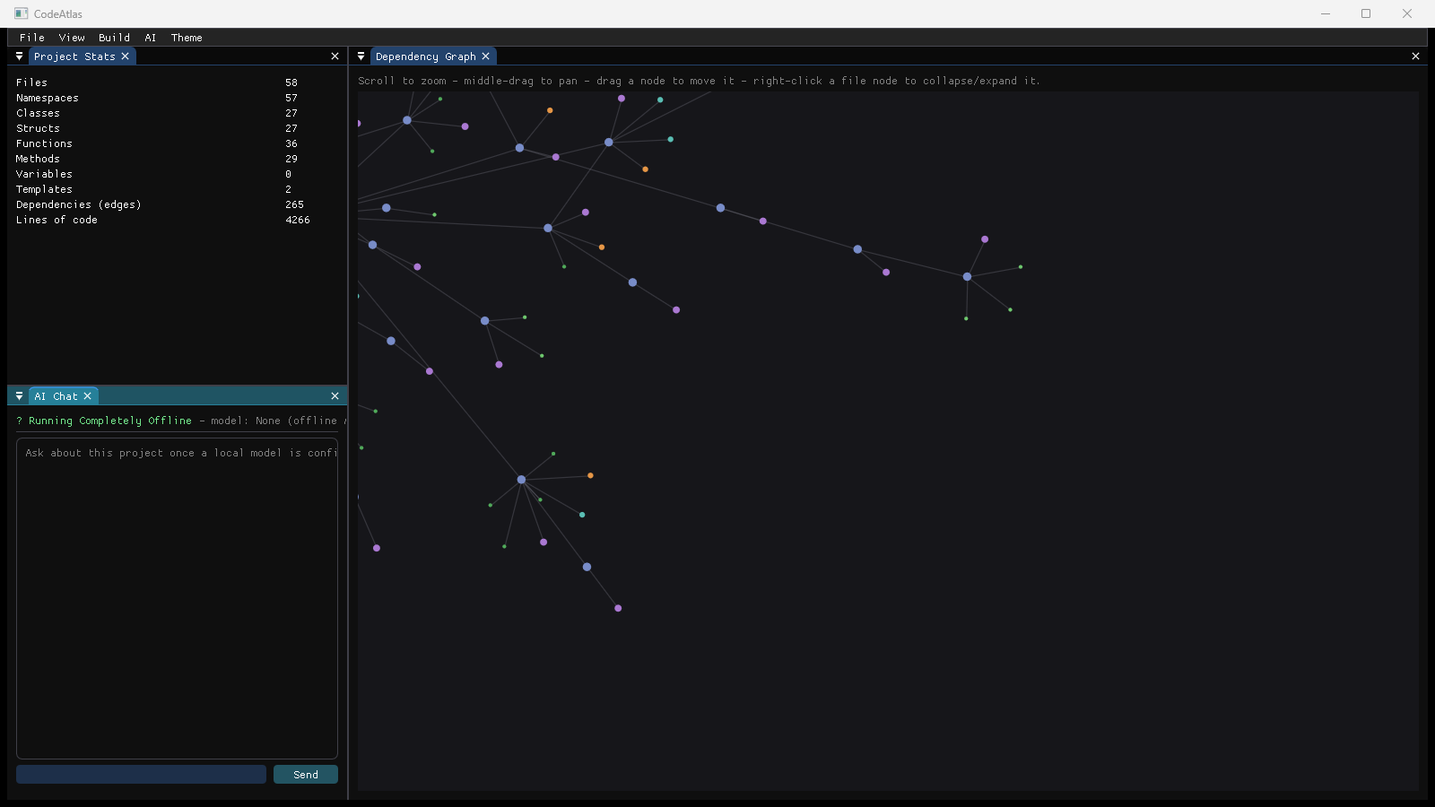Select the purple node above the rightmost hub

985,239
